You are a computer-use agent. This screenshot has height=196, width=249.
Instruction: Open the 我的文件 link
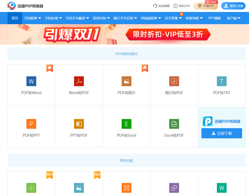182,6
